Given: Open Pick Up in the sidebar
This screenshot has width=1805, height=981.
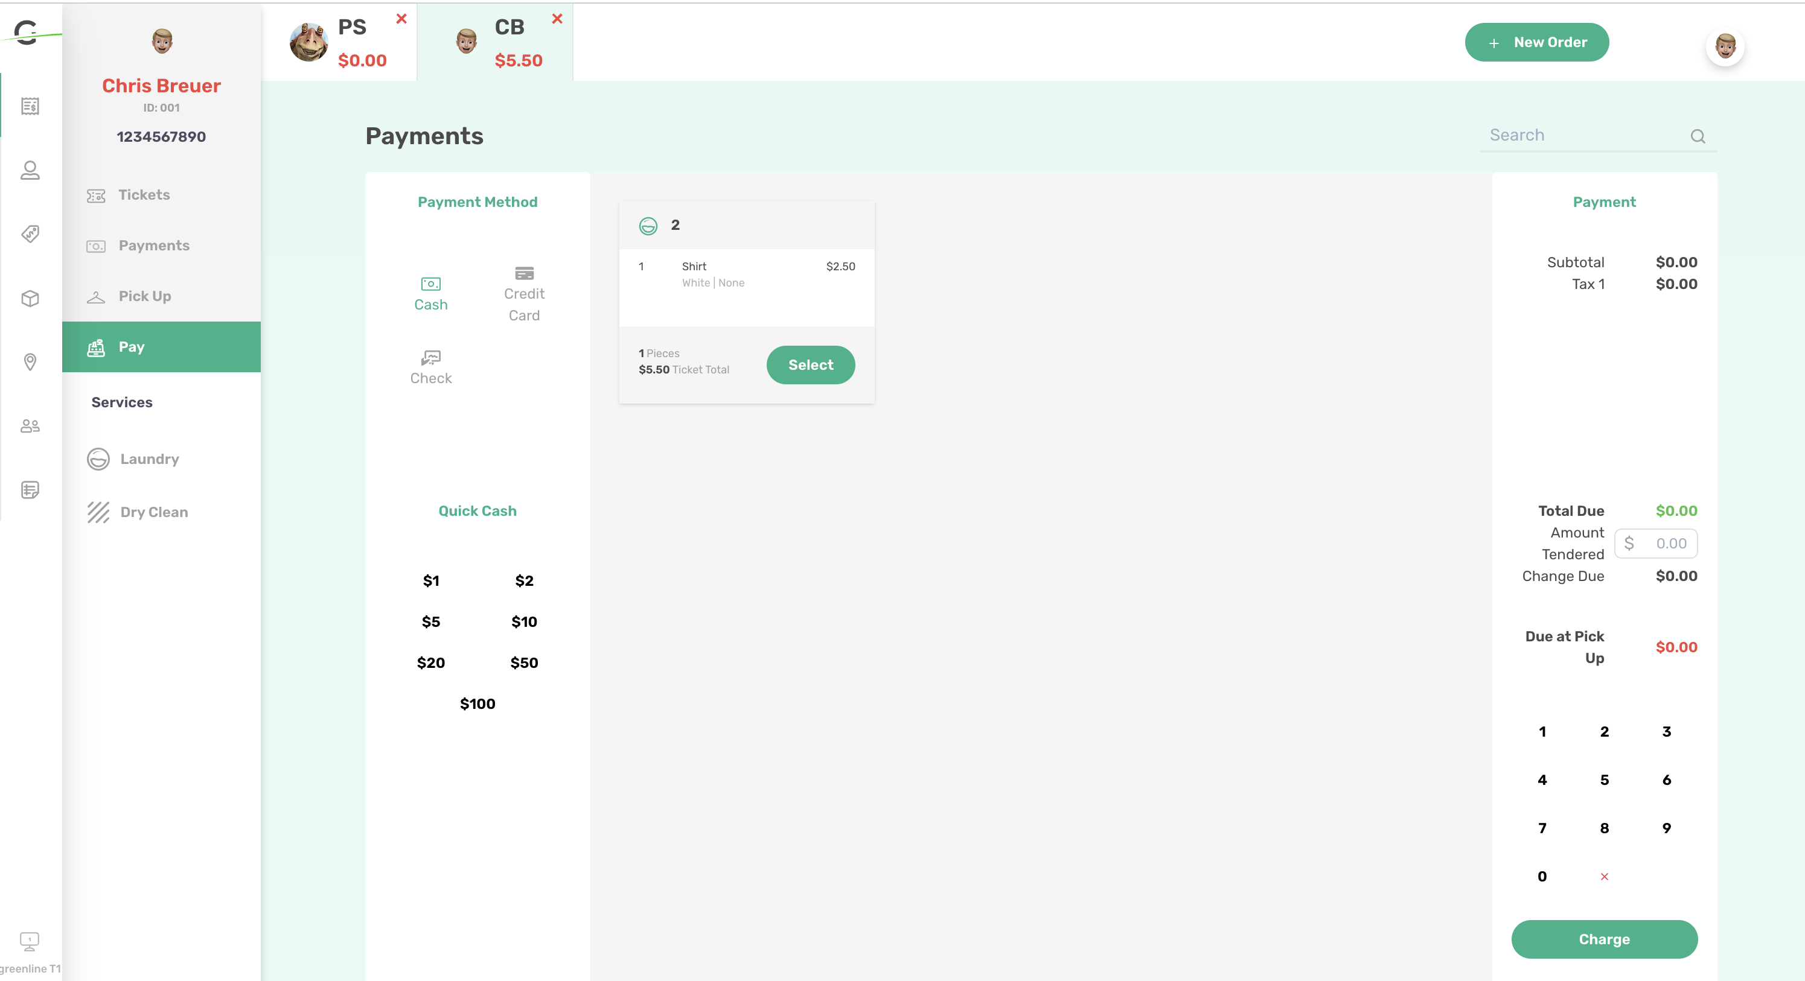Looking at the screenshot, I should point(144,296).
